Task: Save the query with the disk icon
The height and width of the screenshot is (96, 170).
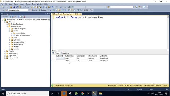Action: click(14, 7)
